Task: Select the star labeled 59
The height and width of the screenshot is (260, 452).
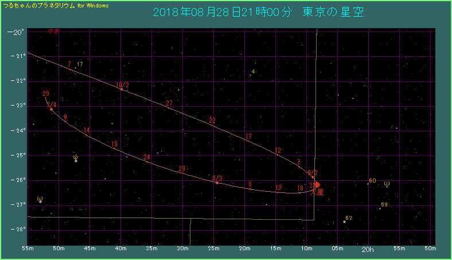Action: point(380,208)
